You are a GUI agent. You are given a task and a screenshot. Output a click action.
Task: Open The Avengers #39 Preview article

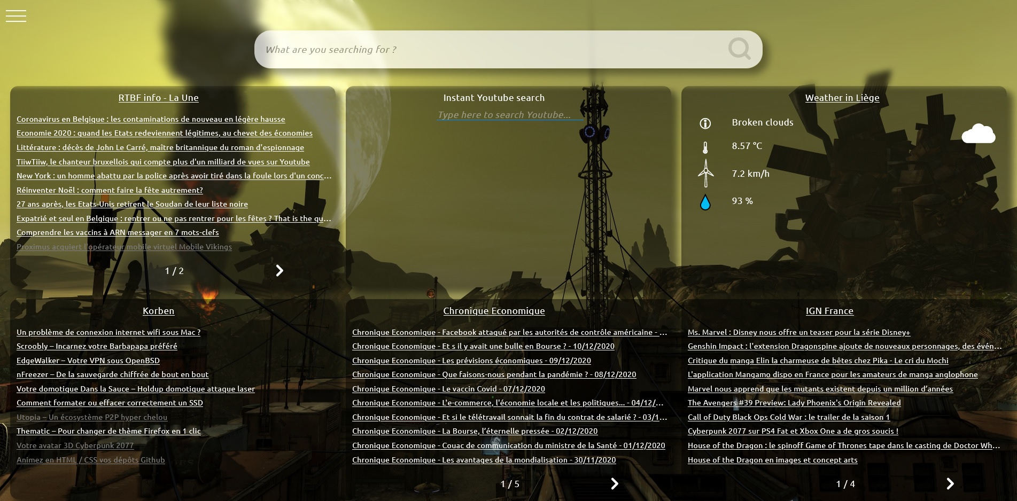(794, 403)
